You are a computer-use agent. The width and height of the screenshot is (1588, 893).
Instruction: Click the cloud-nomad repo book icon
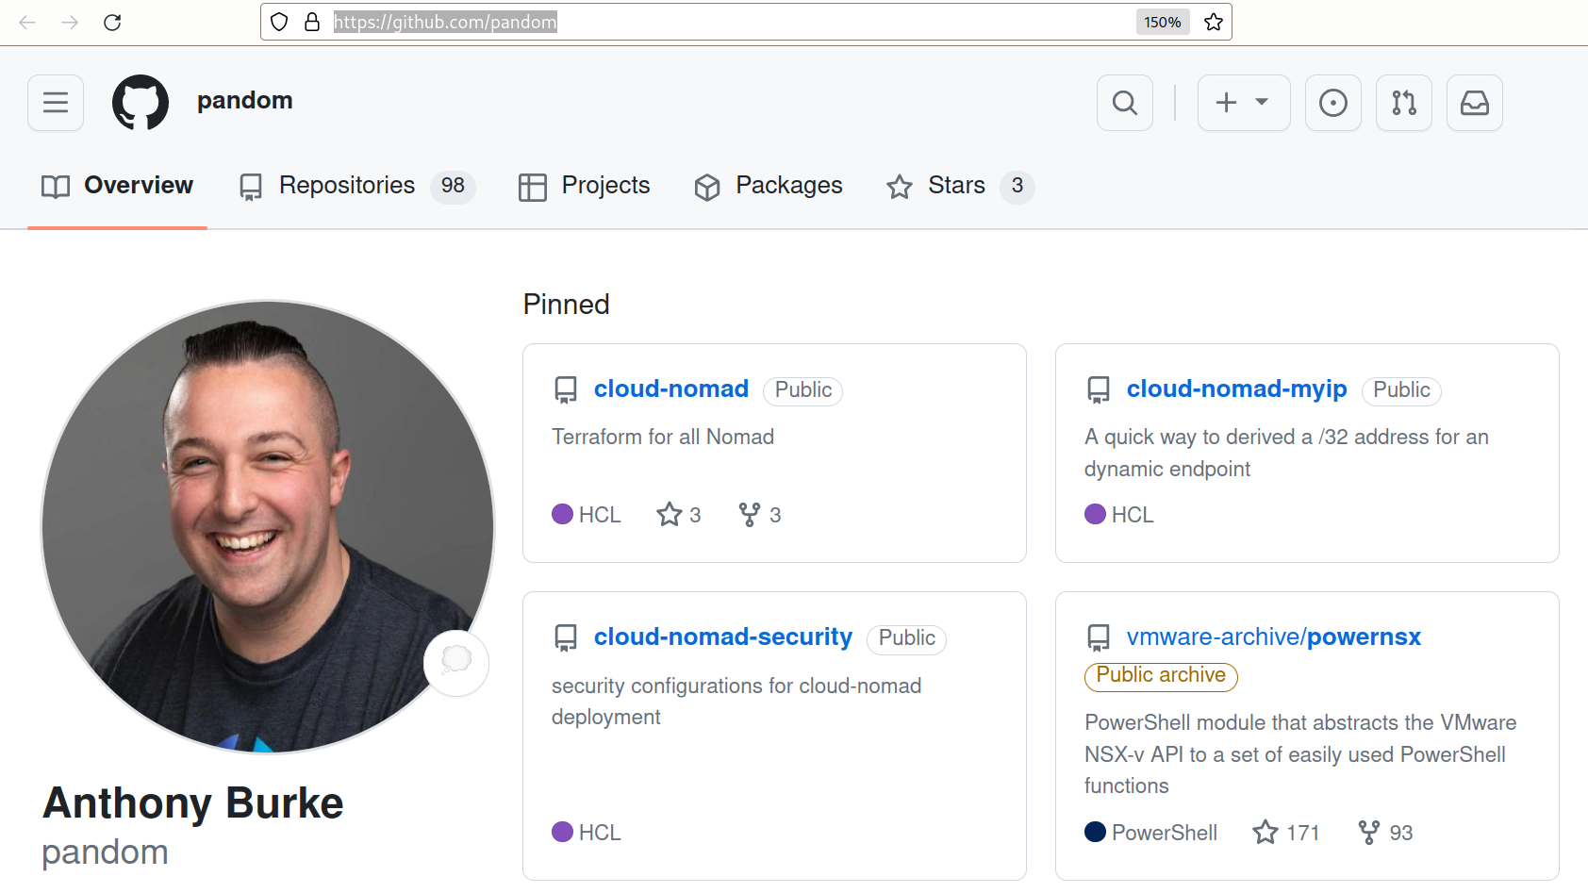[566, 390]
